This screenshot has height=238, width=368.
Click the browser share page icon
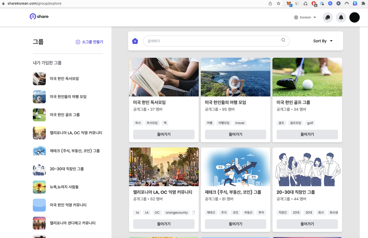[270, 3]
